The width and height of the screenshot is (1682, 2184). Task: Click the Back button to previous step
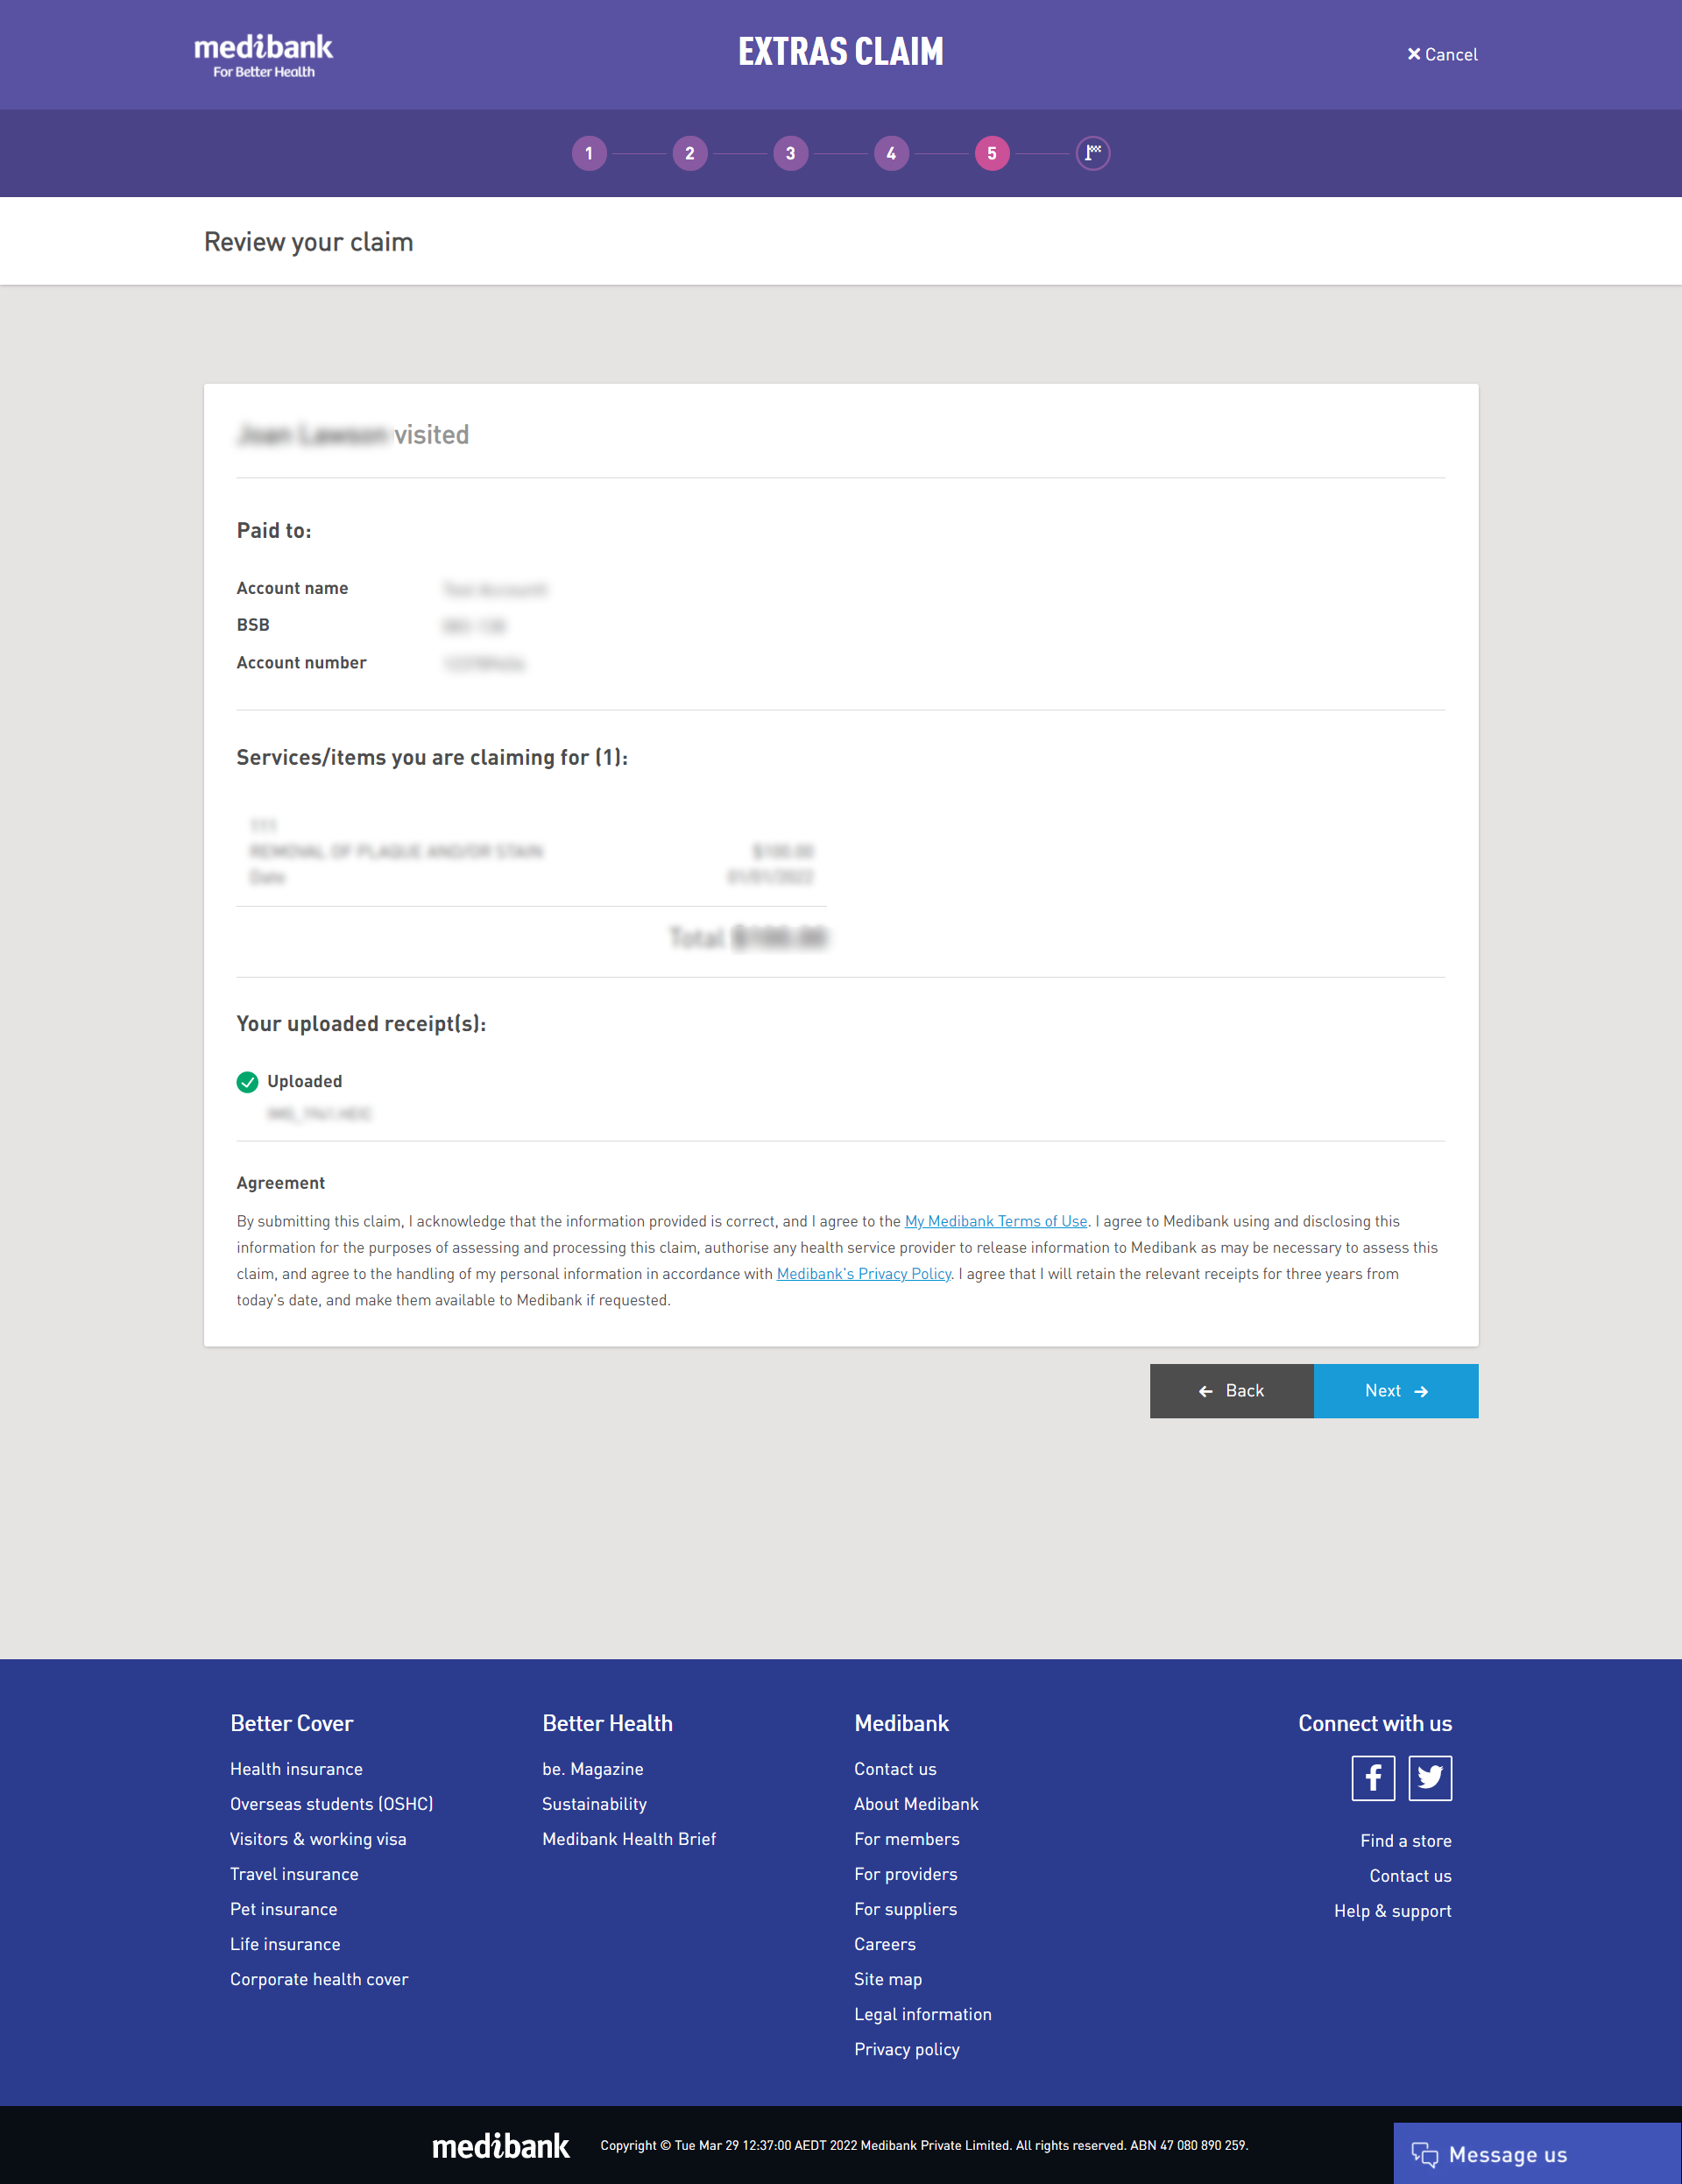coord(1232,1389)
